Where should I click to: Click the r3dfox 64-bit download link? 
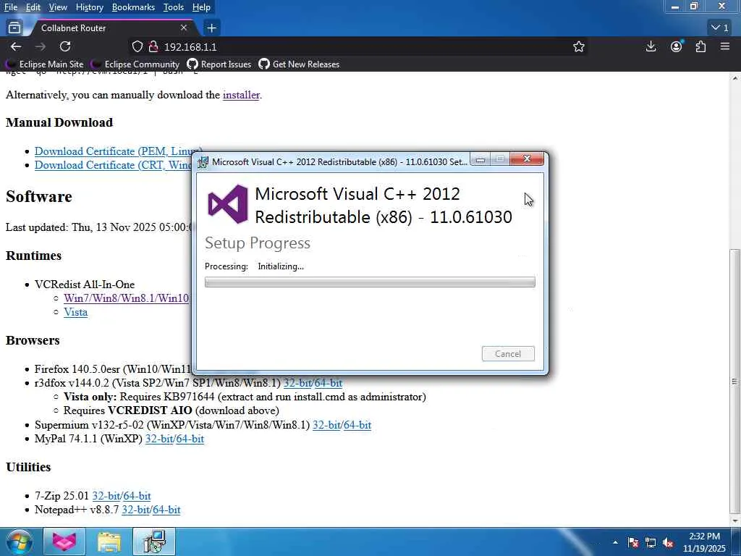[328, 382]
